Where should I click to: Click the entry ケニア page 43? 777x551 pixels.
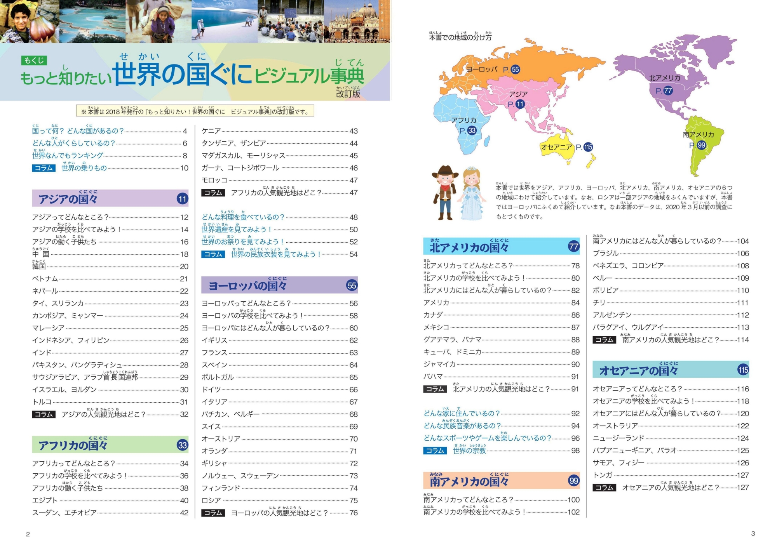[279, 131]
